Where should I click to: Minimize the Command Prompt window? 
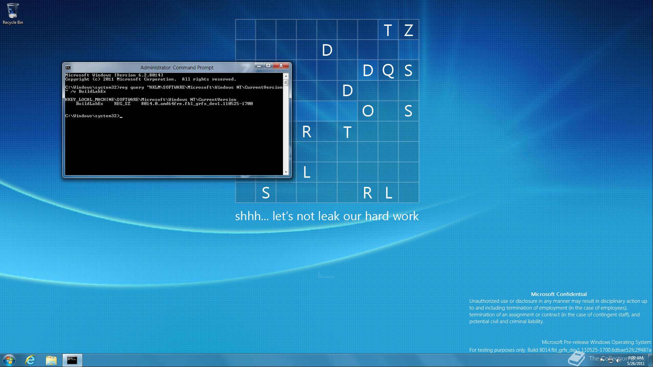click(259, 65)
